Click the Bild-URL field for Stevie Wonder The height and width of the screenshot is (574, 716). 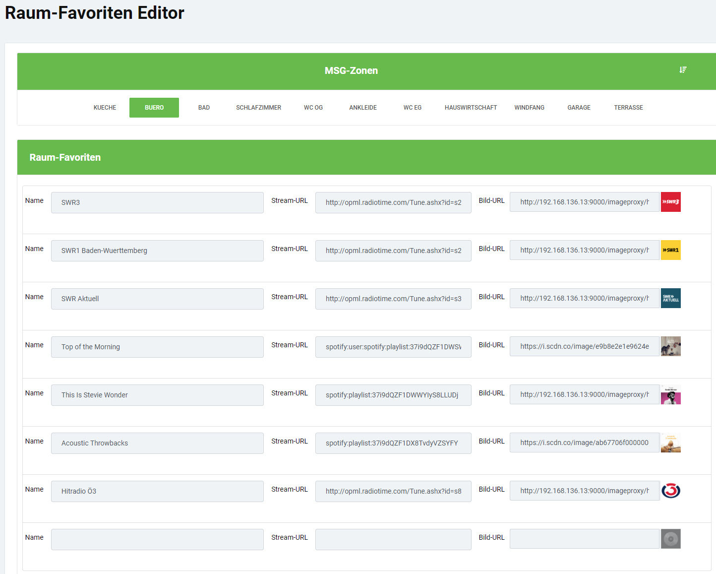(585, 394)
